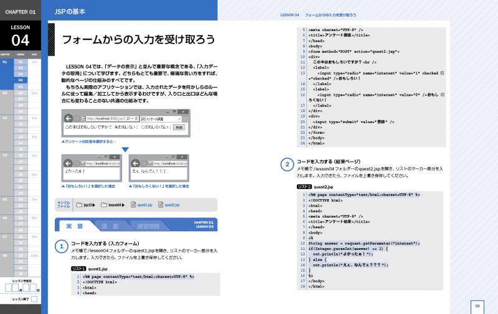Open the address bar dropdown arrow in the アンケート調査 browser
The width and height of the screenshot is (498, 314).
click(x=132, y=119)
